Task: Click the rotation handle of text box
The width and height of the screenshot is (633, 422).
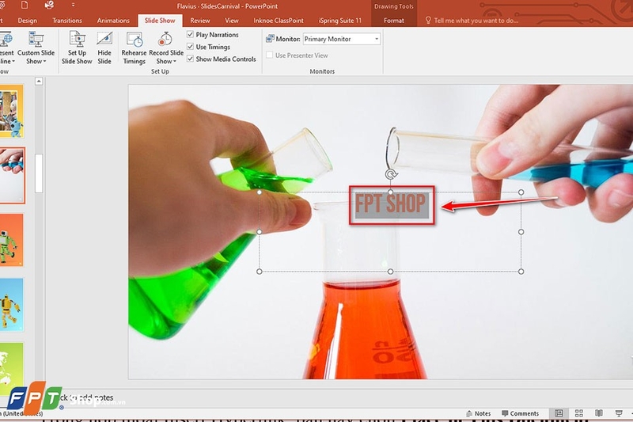Action: [x=391, y=174]
